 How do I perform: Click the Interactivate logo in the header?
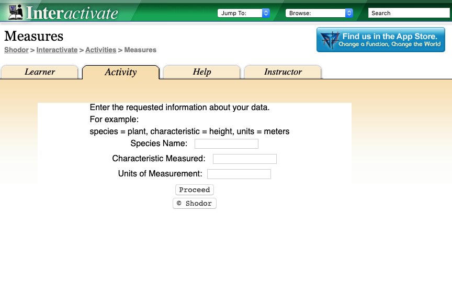click(x=63, y=13)
